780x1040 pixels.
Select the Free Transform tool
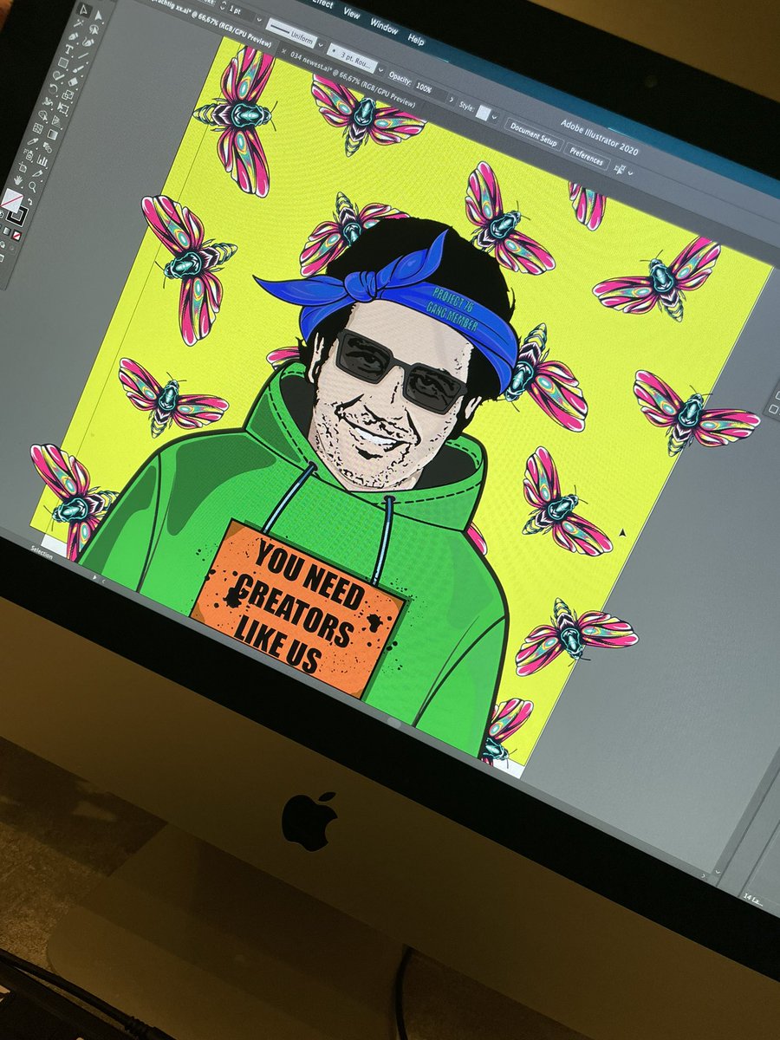(x=63, y=108)
